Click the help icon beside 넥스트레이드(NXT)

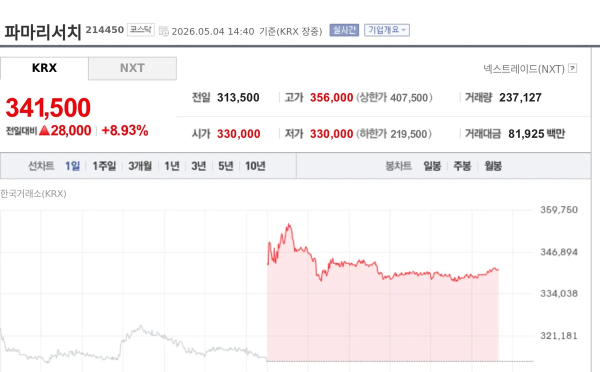[572, 68]
